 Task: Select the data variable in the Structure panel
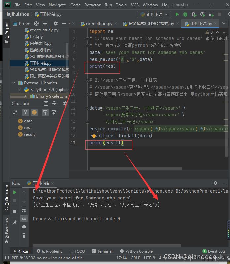coord(25,121)
